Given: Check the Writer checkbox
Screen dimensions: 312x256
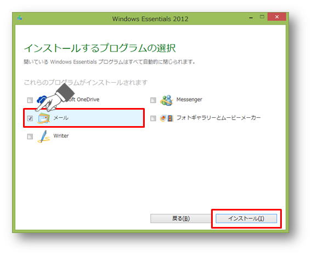Looking at the screenshot, I should (x=30, y=136).
